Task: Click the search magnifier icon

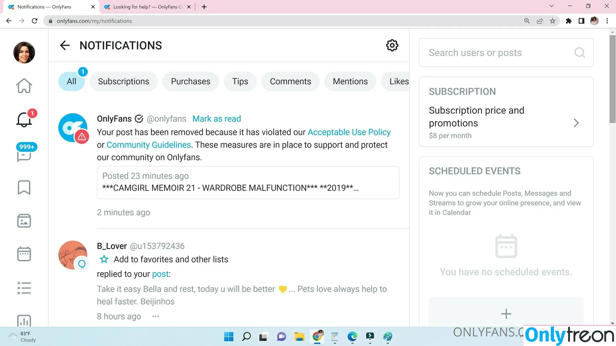Action: pos(580,53)
